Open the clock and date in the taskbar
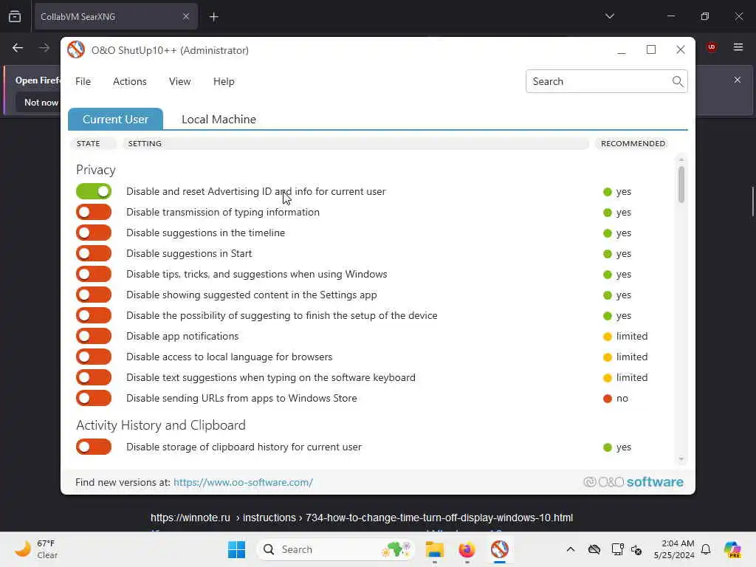 (x=674, y=549)
